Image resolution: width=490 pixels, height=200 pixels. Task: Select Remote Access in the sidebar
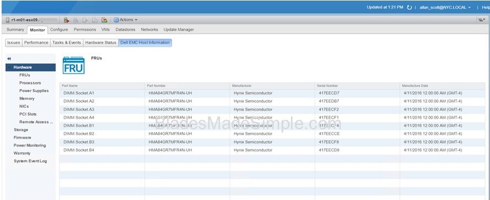[36, 122]
